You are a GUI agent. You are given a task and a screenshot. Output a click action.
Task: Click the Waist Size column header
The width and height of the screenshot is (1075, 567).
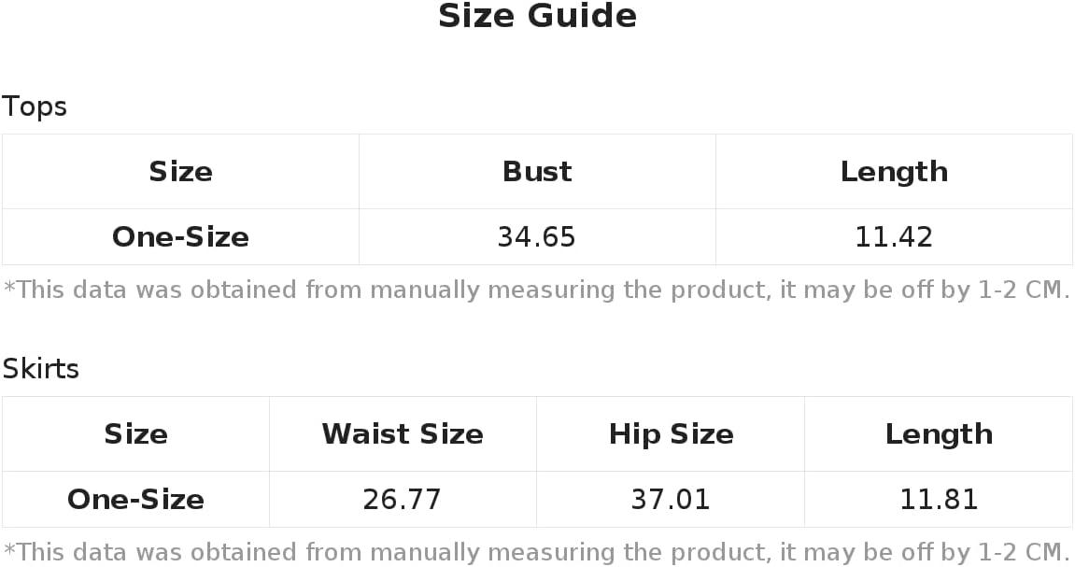403,434
